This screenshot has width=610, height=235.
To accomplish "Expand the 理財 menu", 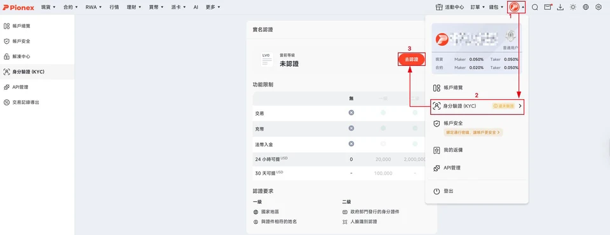I will tap(134, 8).
